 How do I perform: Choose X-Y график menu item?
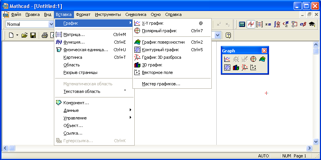(x=172, y=24)
